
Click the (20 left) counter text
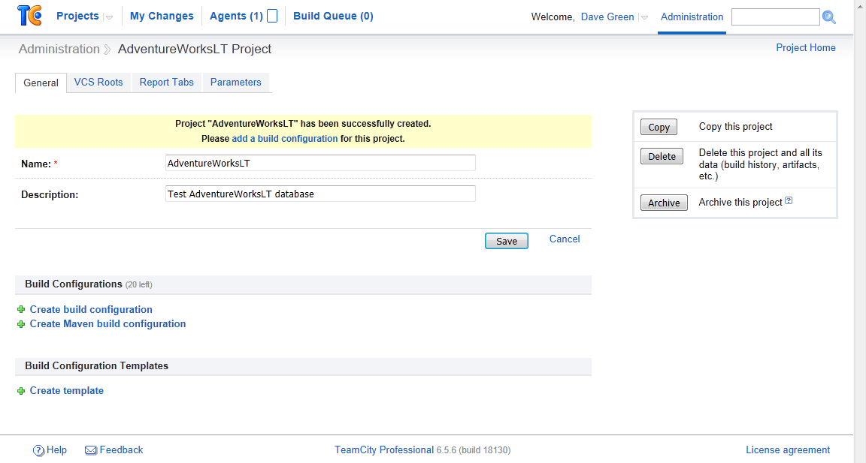[138, 285]
